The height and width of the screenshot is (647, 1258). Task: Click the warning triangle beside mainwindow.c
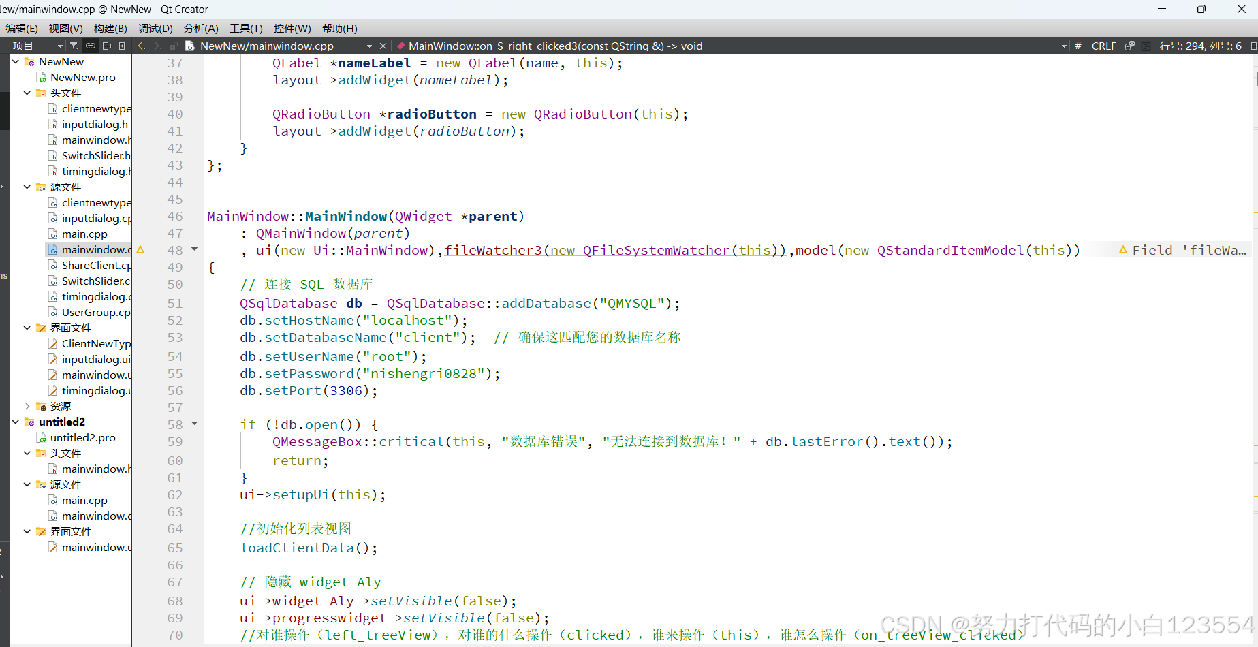tap(140, 249)
